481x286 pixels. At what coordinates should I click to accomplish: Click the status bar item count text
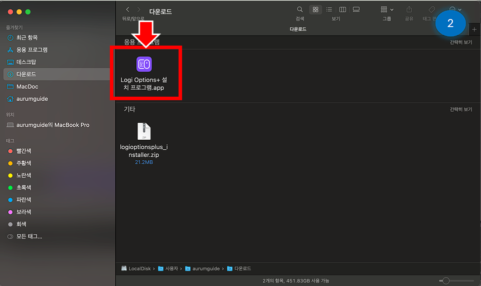pyautogui.click(x=296, y=280)
